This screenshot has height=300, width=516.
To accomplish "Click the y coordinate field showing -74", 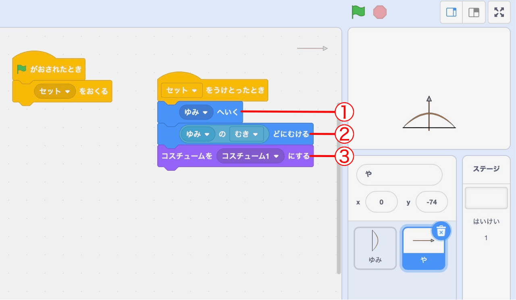I will point(431,202).
